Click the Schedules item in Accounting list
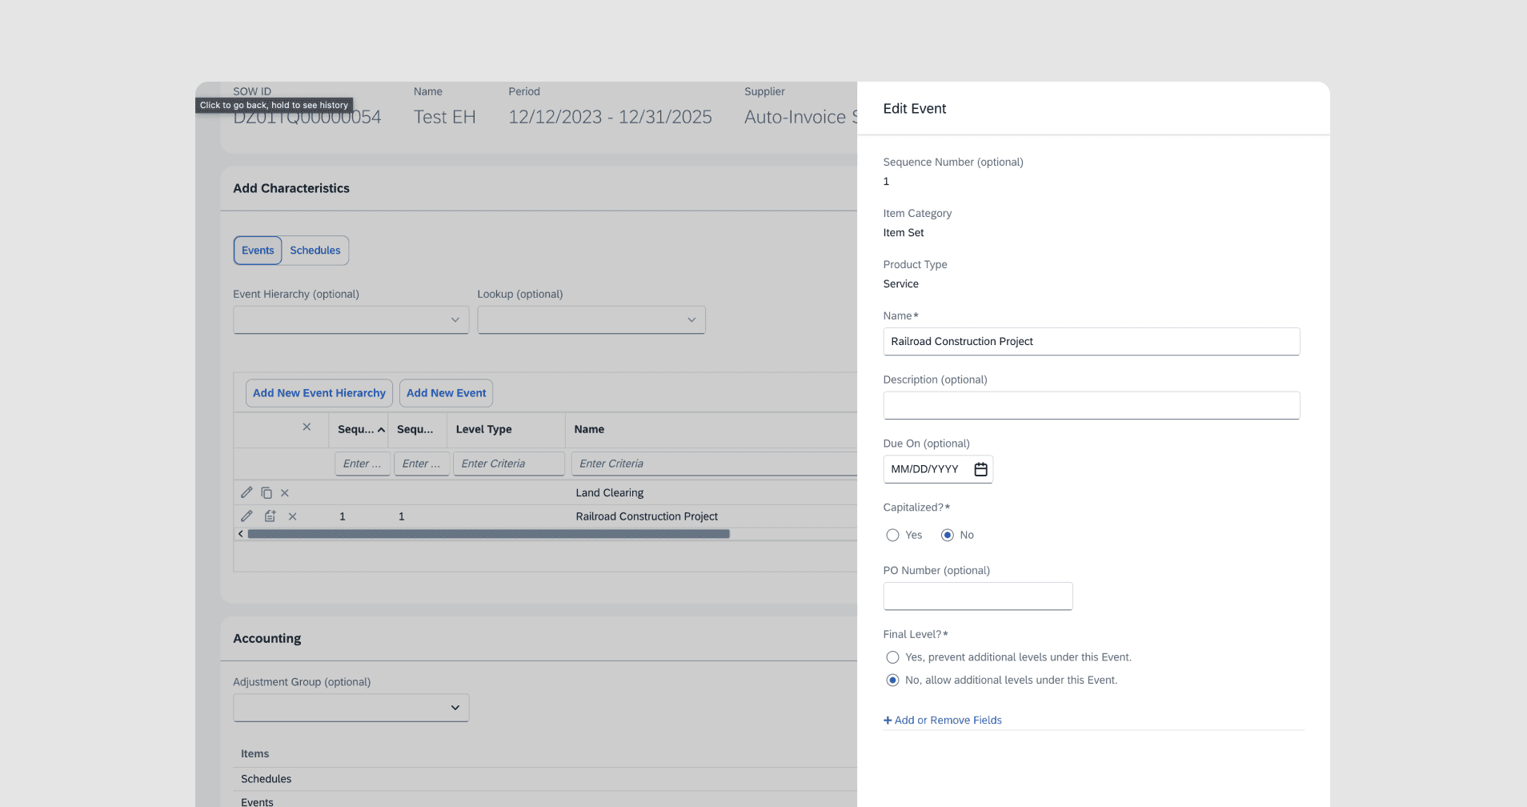The height and width of the screenshot is (807, 1527). point(267,779)
